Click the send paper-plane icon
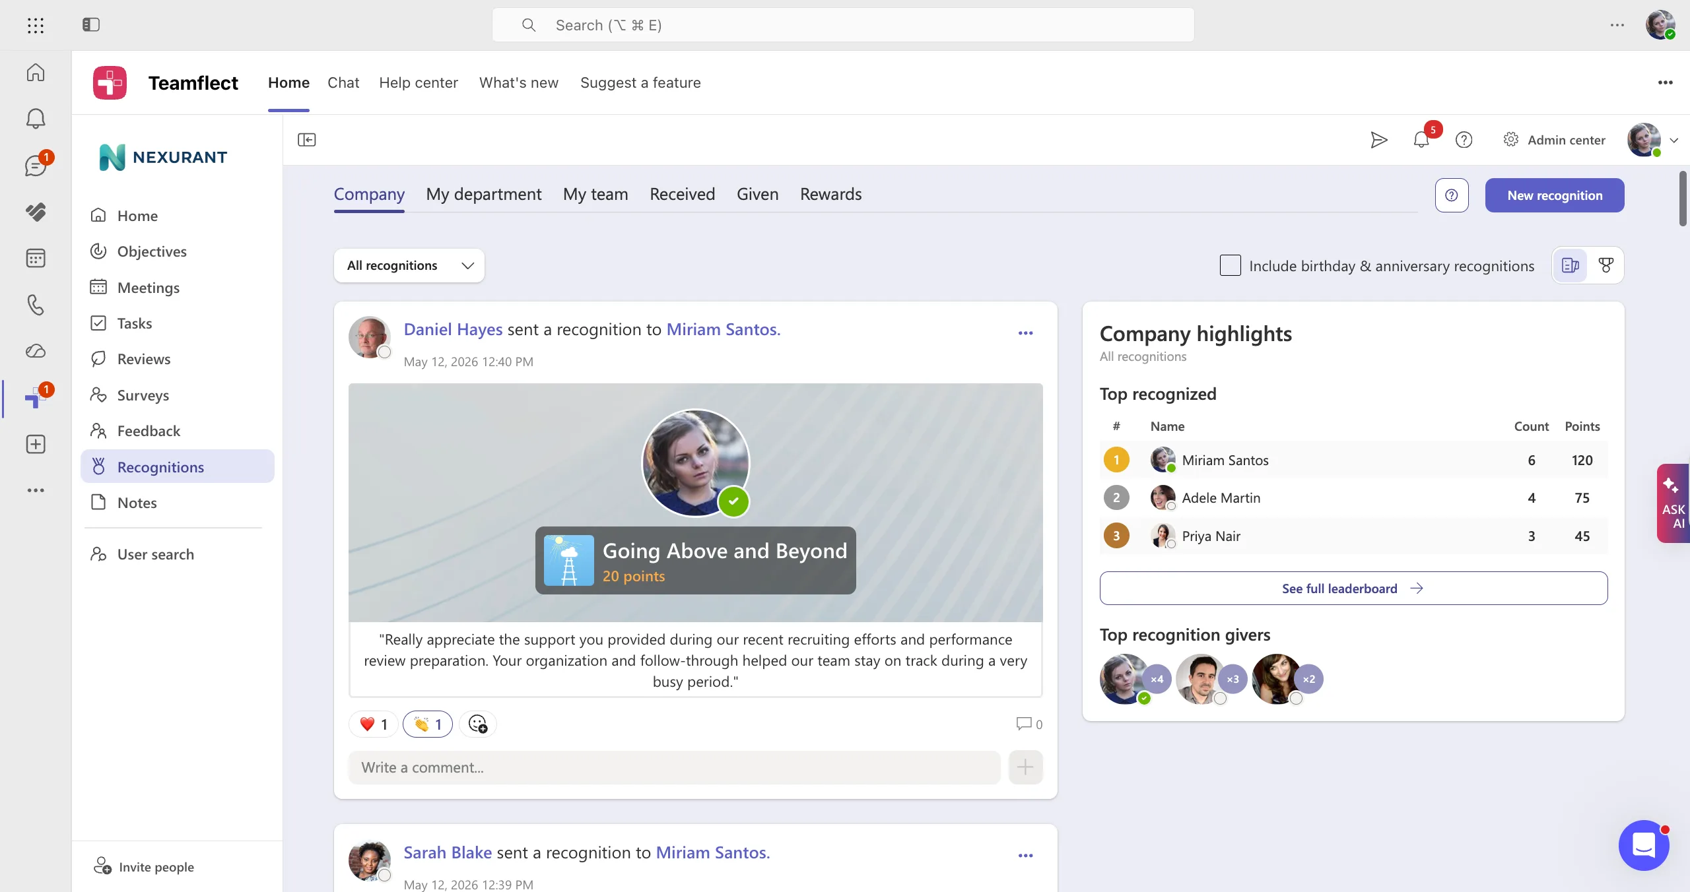 tap(1378, 140)
